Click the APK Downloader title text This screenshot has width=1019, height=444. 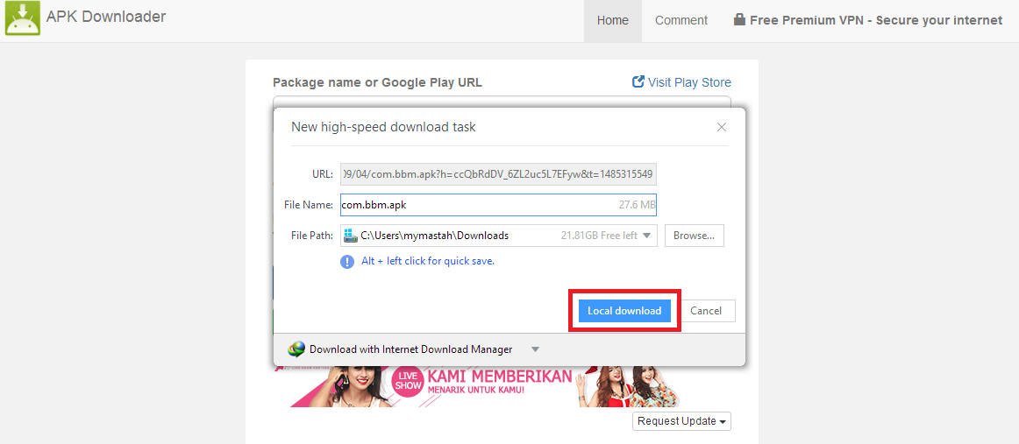(106, 17)
